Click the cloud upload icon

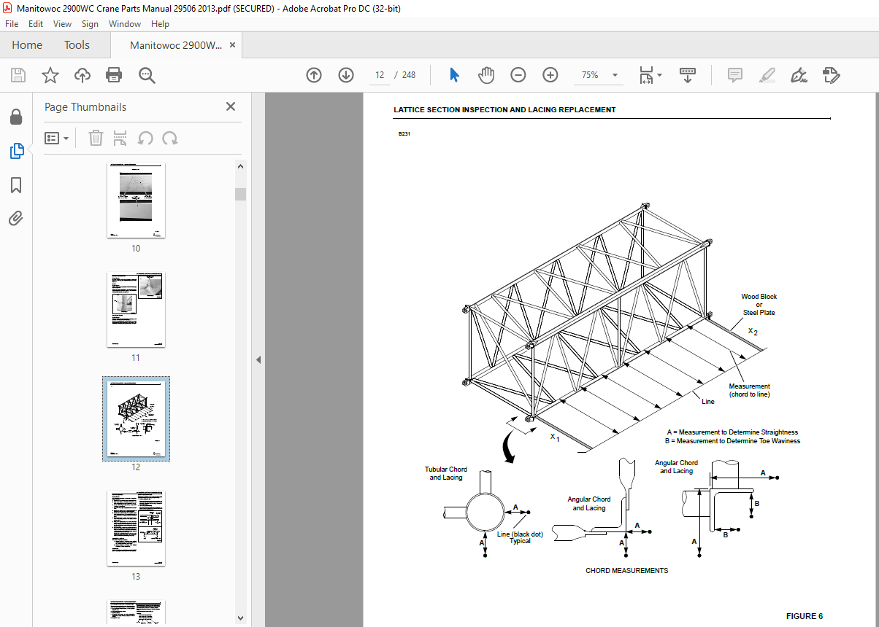pos(82,75)
